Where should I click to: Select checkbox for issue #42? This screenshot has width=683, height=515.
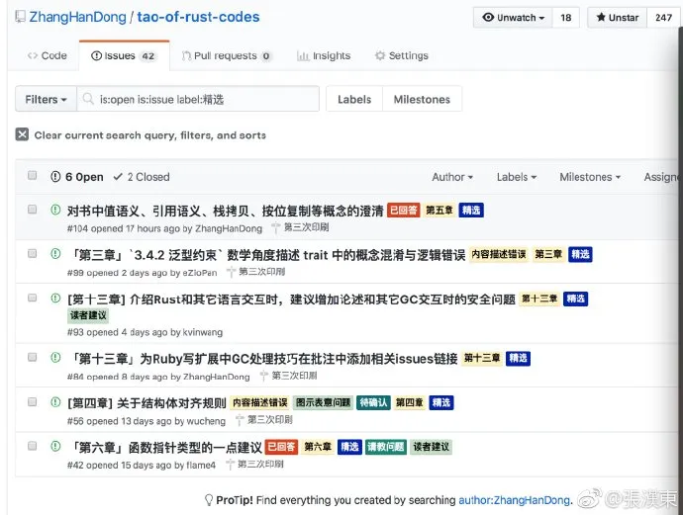point(33,446)
